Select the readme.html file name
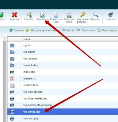The height and width of the screenshot is (122, 118). [31, 85]
